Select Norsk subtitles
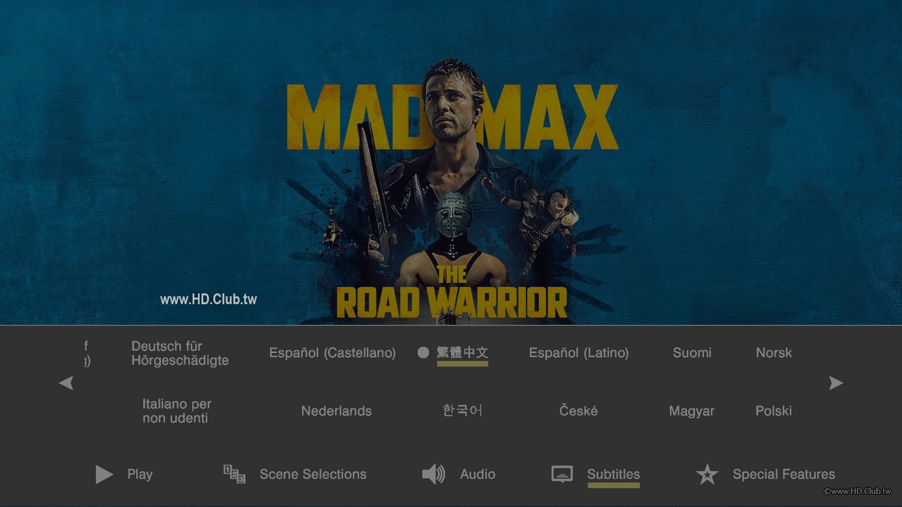The height and width of the screenshot is (507, 902). coord(773,353)
